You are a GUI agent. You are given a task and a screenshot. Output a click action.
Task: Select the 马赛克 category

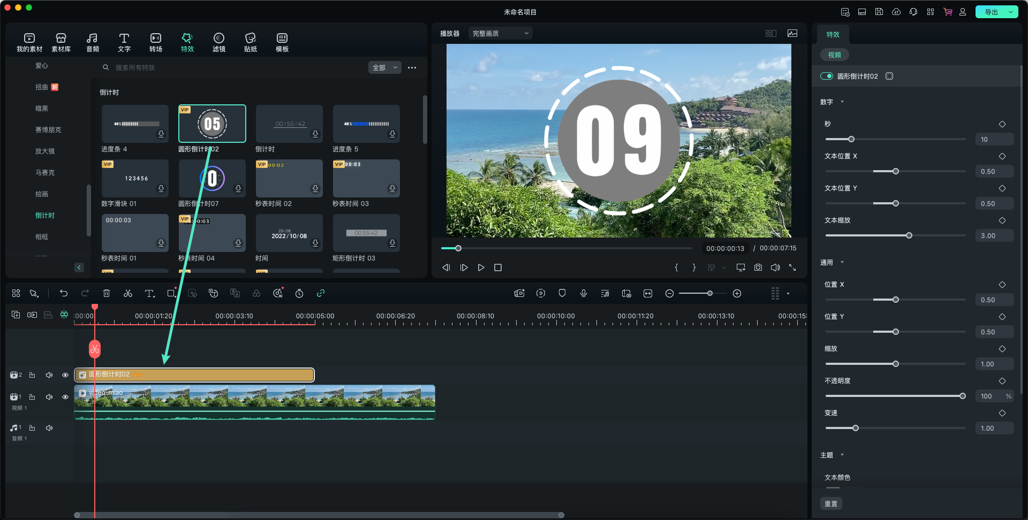pyautogui.click(x=45, y=172)
